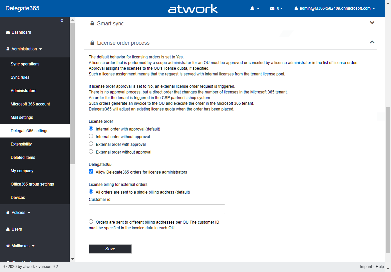Select Internal order with approval (default)
Image resolution: width=391 pixels, height=272 pixels.
click(x=91, y=128)
